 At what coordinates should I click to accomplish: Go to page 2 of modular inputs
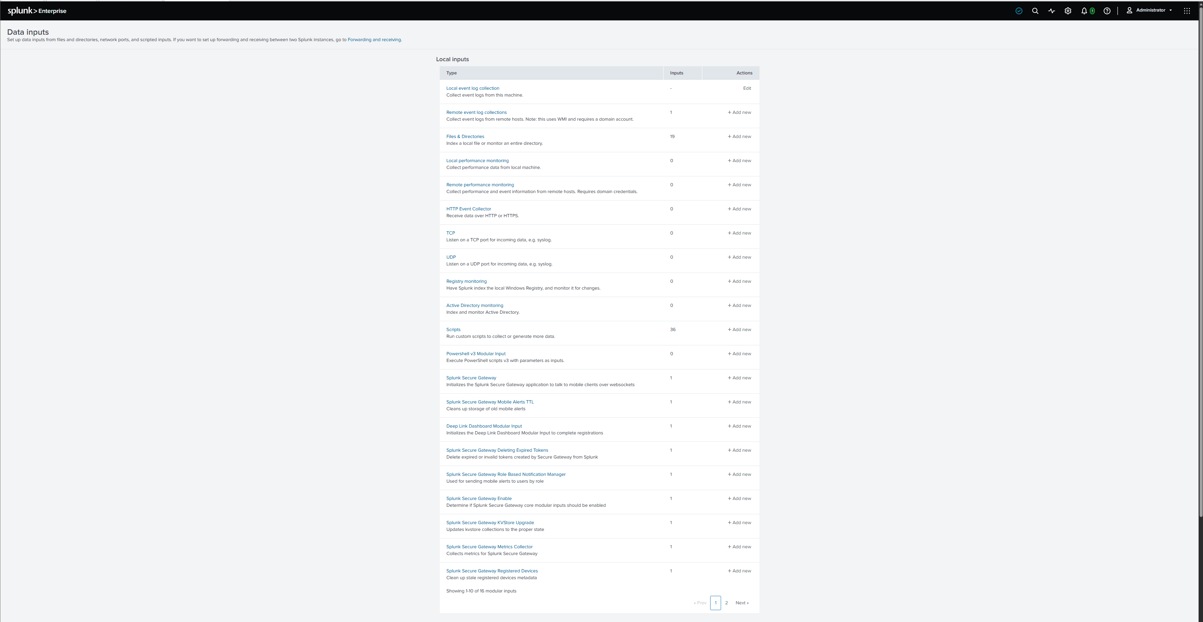pyautogui.click(x=726, y=603)
